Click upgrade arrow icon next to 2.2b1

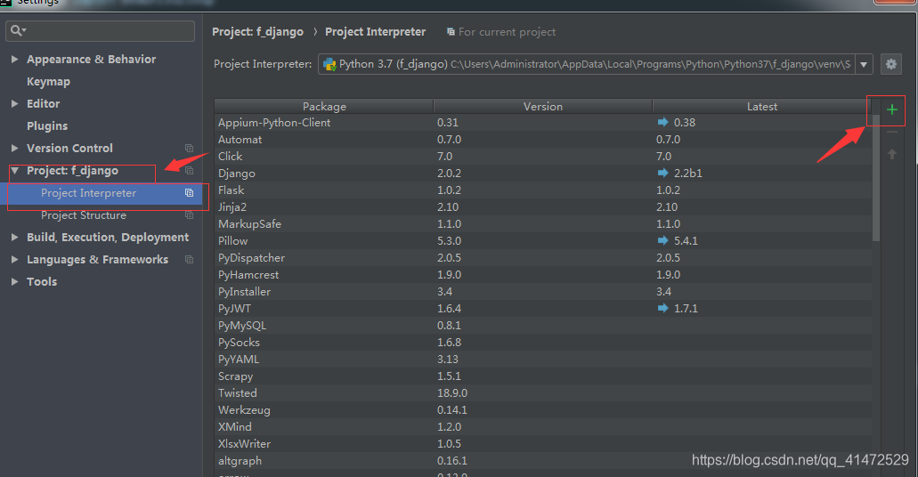[662, 173]
